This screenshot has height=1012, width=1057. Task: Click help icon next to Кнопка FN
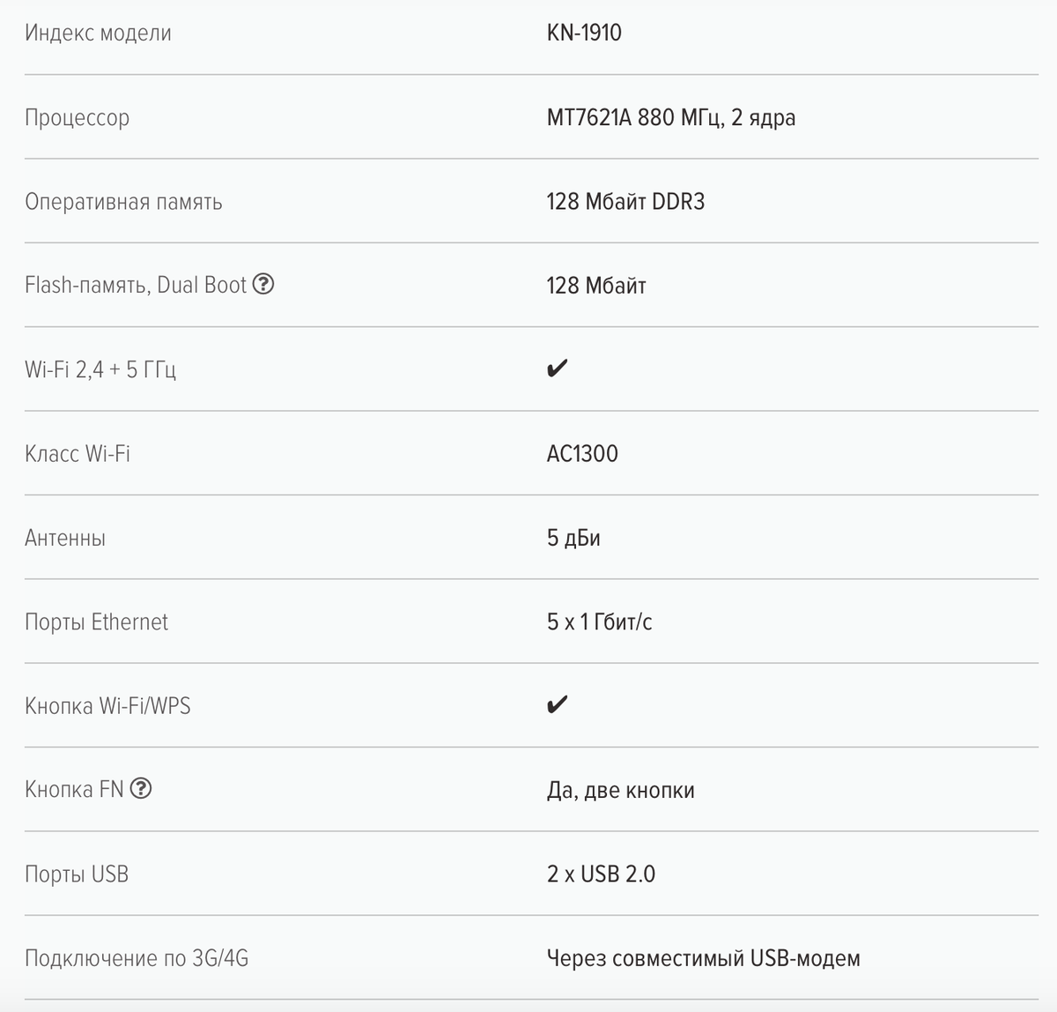click(x=141, y=789)
